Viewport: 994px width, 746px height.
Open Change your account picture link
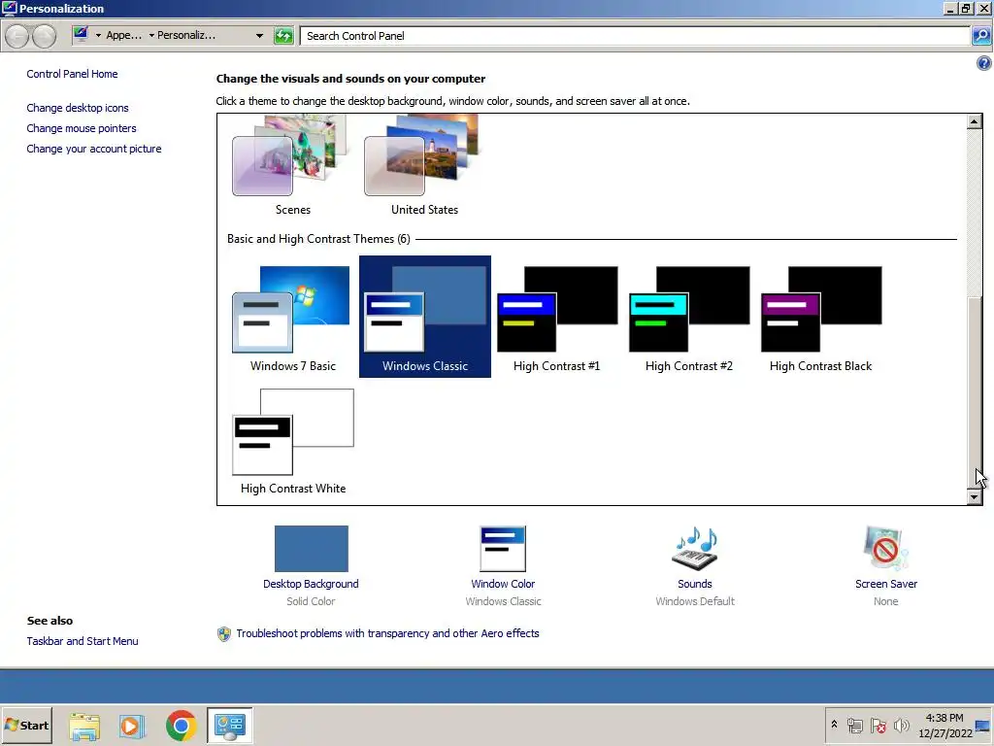click(94, 149)
